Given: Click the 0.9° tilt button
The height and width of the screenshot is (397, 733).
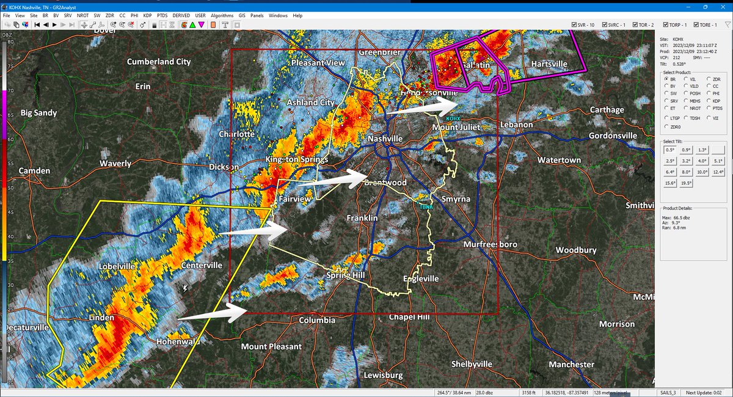Looking at the screenshot, I should pos(687,150).
